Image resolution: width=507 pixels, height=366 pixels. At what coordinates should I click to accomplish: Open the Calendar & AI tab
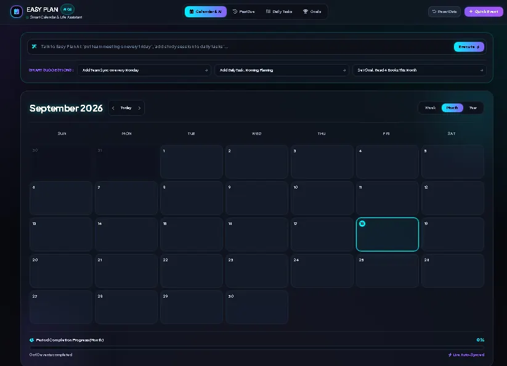click(x=206, y=12)
